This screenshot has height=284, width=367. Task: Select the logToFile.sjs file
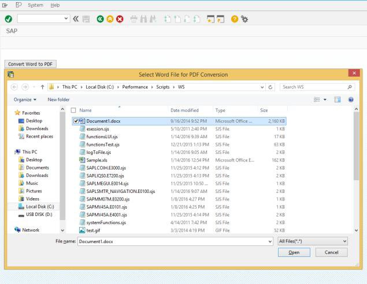click(x=98, y=153)
